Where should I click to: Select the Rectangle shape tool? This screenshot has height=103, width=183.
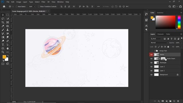[3, 48]
